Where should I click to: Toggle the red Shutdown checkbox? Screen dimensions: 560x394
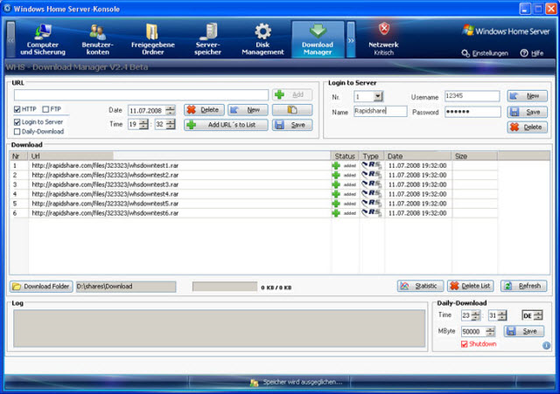coord(464,344)
